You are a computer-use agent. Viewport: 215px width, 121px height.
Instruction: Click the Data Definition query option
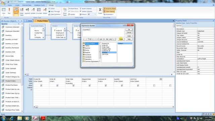(x=54, y=14)
